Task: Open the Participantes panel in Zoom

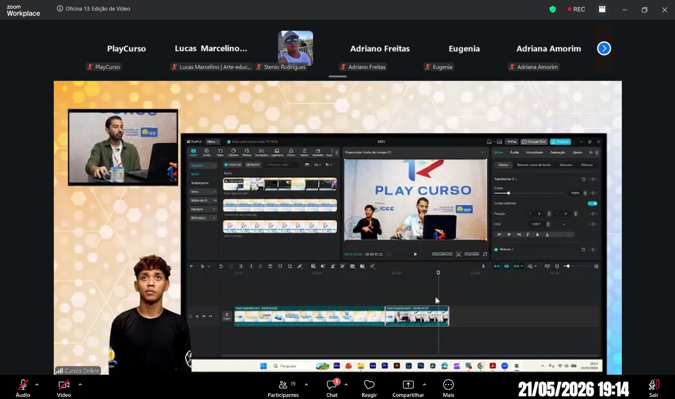Action: click(283, 388)
